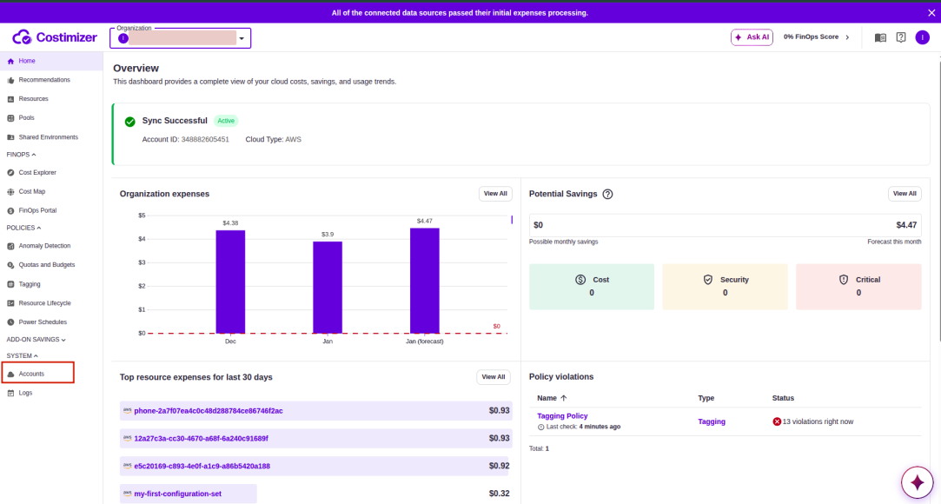941x504 pixels.
Task: Open Power Schedules menu item
Action: (51, 322)
